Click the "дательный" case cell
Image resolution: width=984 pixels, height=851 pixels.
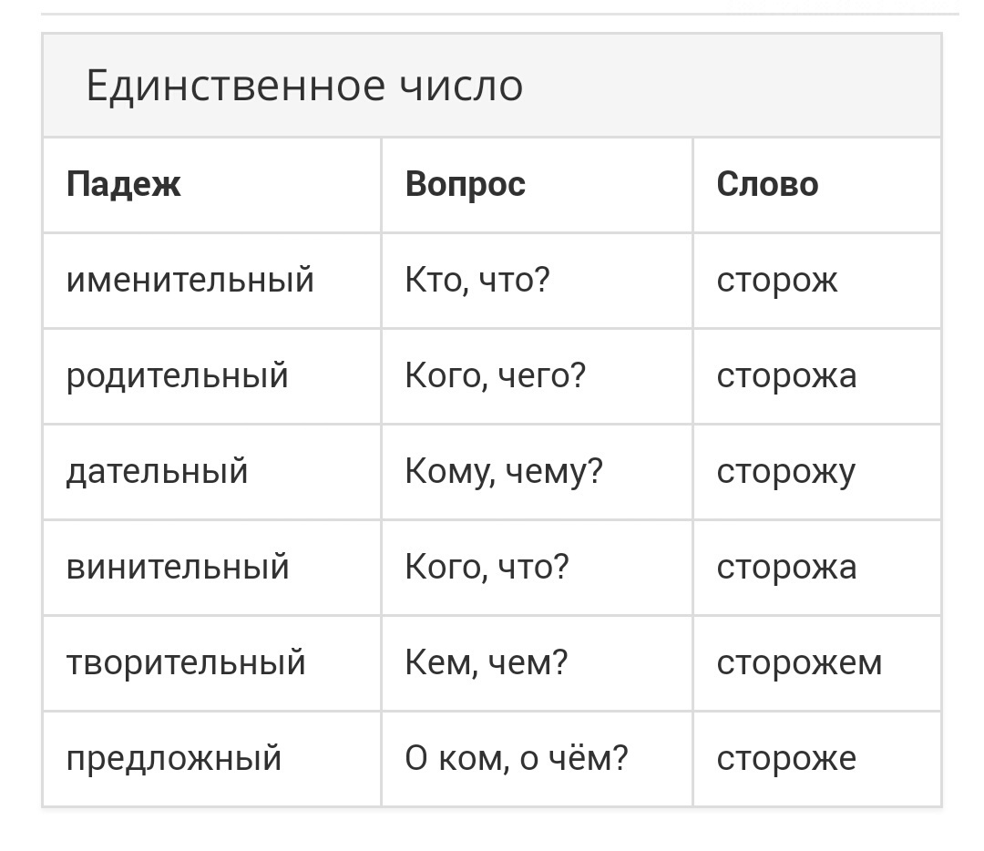[x=158, y=471]
